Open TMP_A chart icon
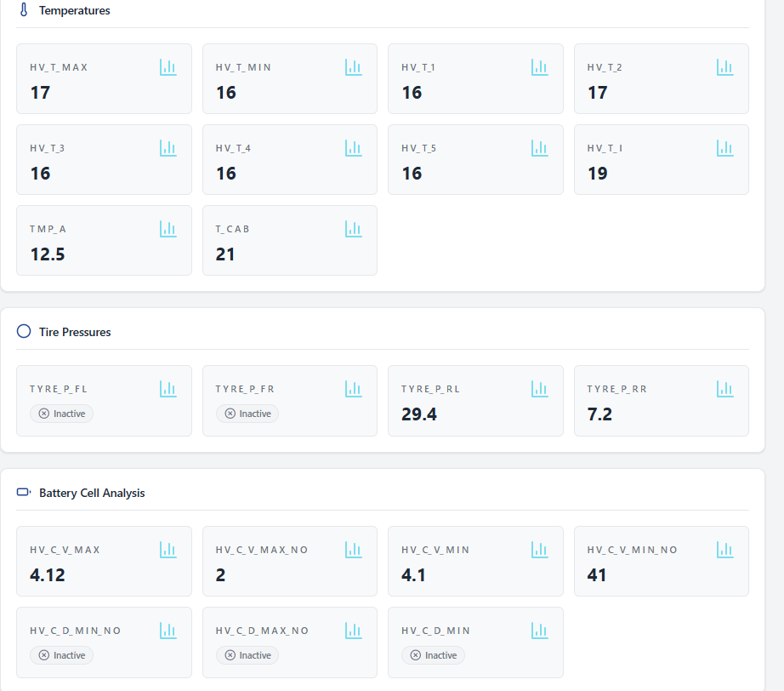The image size is (784, 691). 168,229
